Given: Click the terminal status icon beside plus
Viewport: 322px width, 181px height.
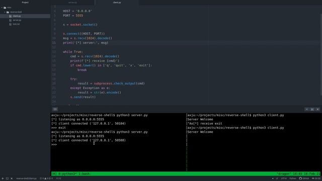Looking at the screenshot, I should (x=7, y=178).
